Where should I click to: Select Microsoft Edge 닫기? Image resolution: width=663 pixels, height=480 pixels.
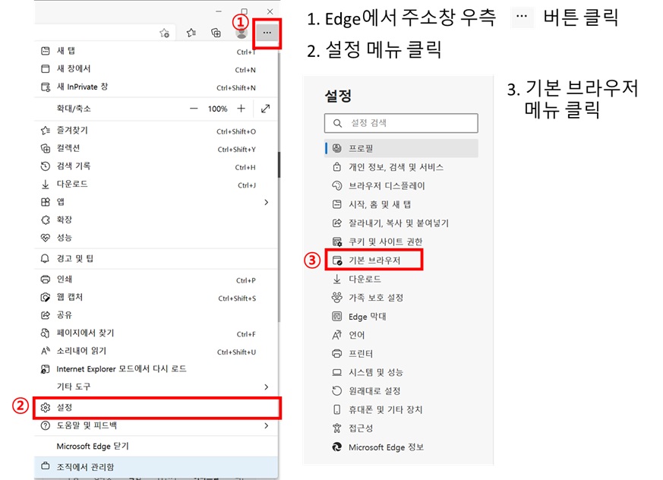tap(156, 446)
